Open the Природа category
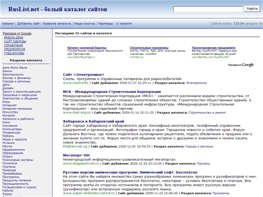The height and width of the screenshot is (197, 263). pyautogui.click(x=9, y=170)
